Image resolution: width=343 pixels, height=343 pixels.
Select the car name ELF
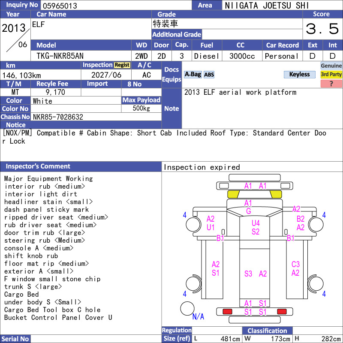38,24
